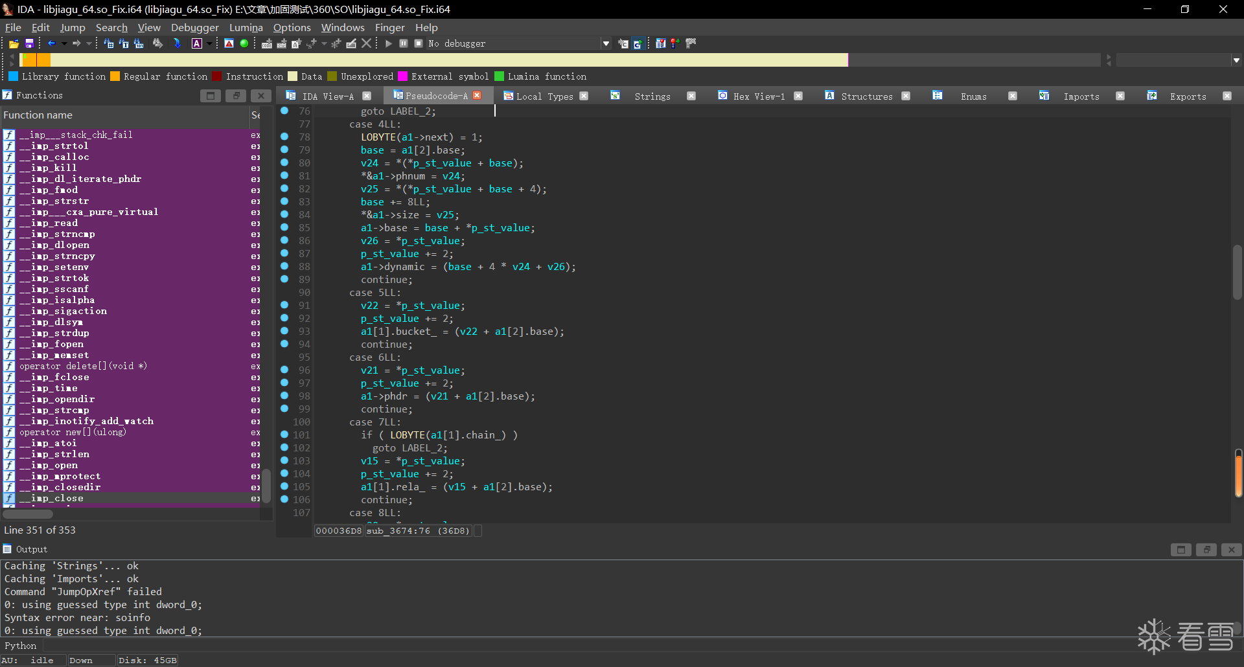The width and height of the screenshot is (1244, 667).
Task: Click the stop process icon
Action: (x=419, y=43)
